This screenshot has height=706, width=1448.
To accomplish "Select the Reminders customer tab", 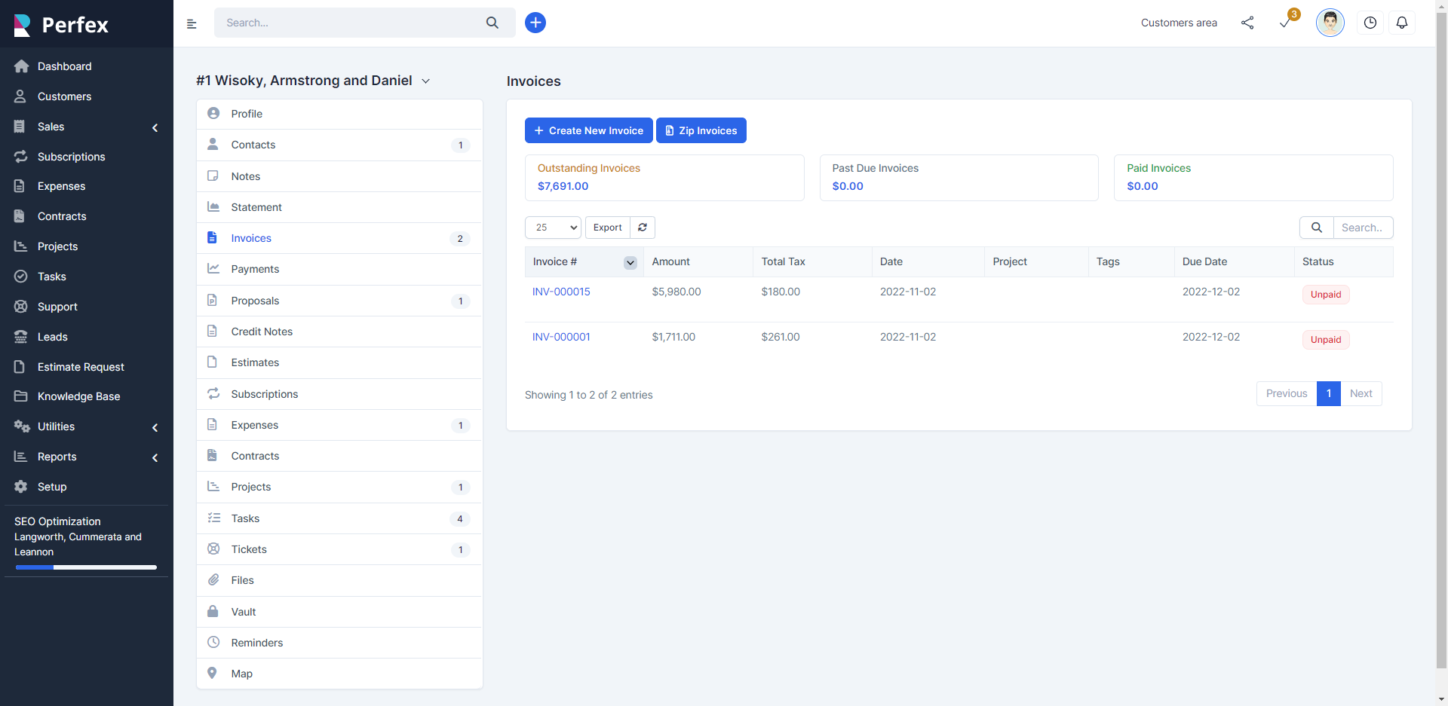I will coord(339,643).
